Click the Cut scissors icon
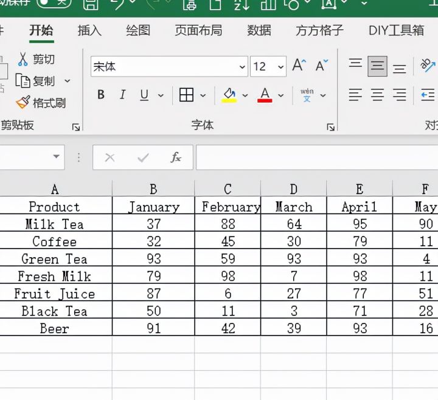 click(x=23, y=59)
